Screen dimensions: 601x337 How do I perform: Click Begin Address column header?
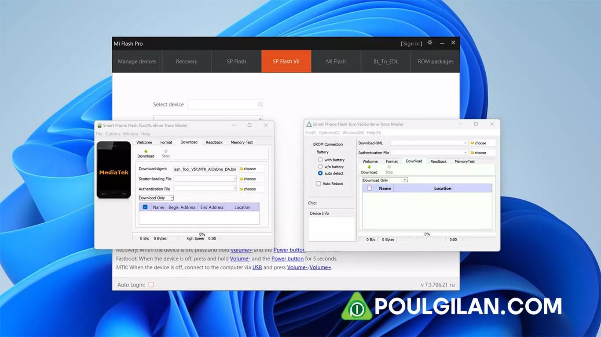182,207
